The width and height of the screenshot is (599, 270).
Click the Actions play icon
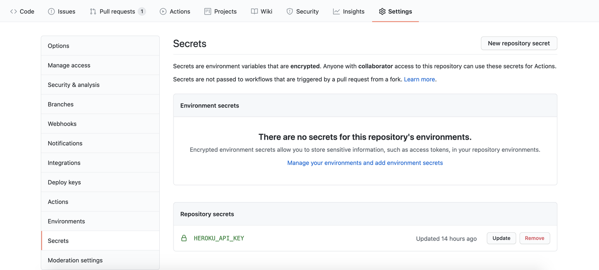point(163,12)
